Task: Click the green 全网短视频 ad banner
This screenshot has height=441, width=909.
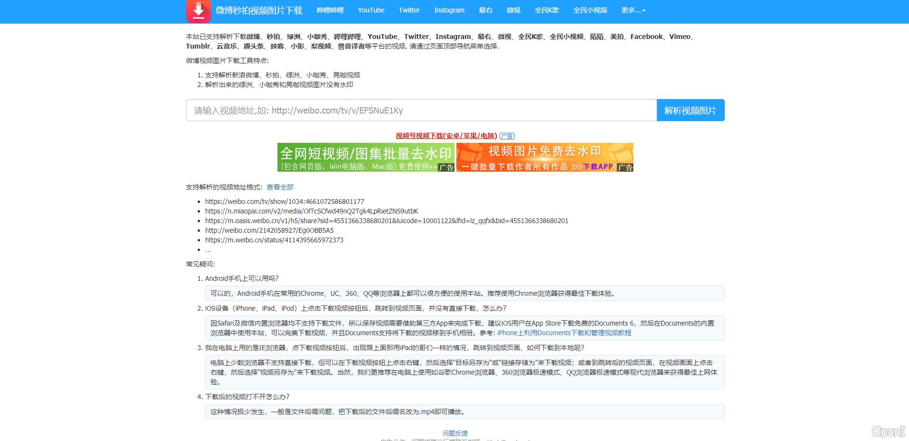Action: click(366, 157)
